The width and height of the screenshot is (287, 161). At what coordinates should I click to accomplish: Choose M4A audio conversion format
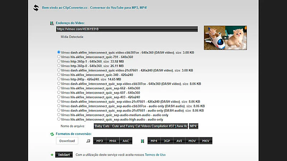pyautogui.click(x=113, y=141)
